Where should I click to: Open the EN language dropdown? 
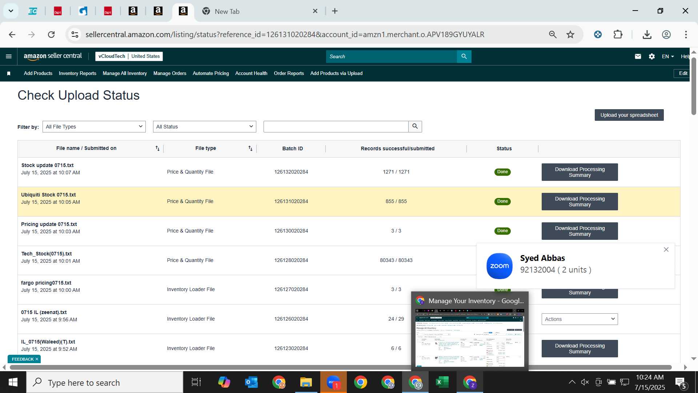pos(667,56)
